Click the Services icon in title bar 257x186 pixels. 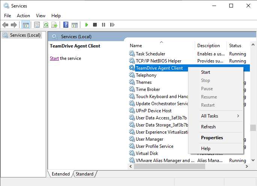(x=6, y=6)
